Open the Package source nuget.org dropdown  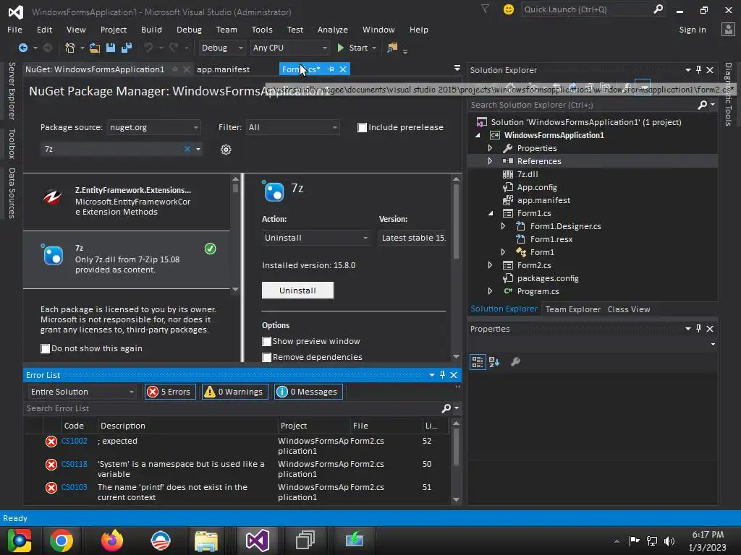[153, 127]
